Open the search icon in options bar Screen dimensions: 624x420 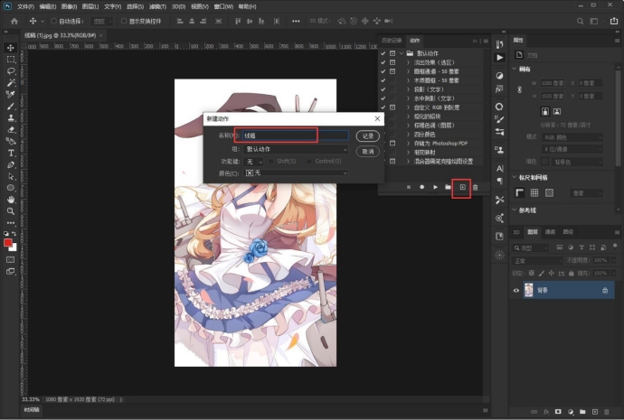pyautogui.click(x=581, y=21)
